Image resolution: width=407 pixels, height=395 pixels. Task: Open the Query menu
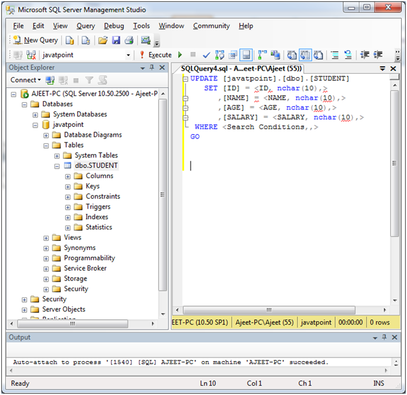(86, 26)
